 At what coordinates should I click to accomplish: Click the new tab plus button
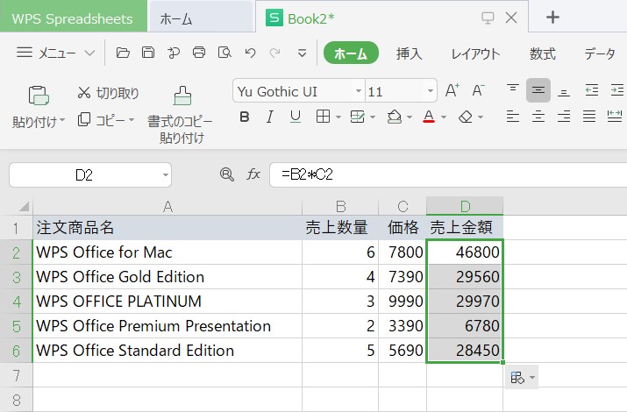(x=552, y=18)
